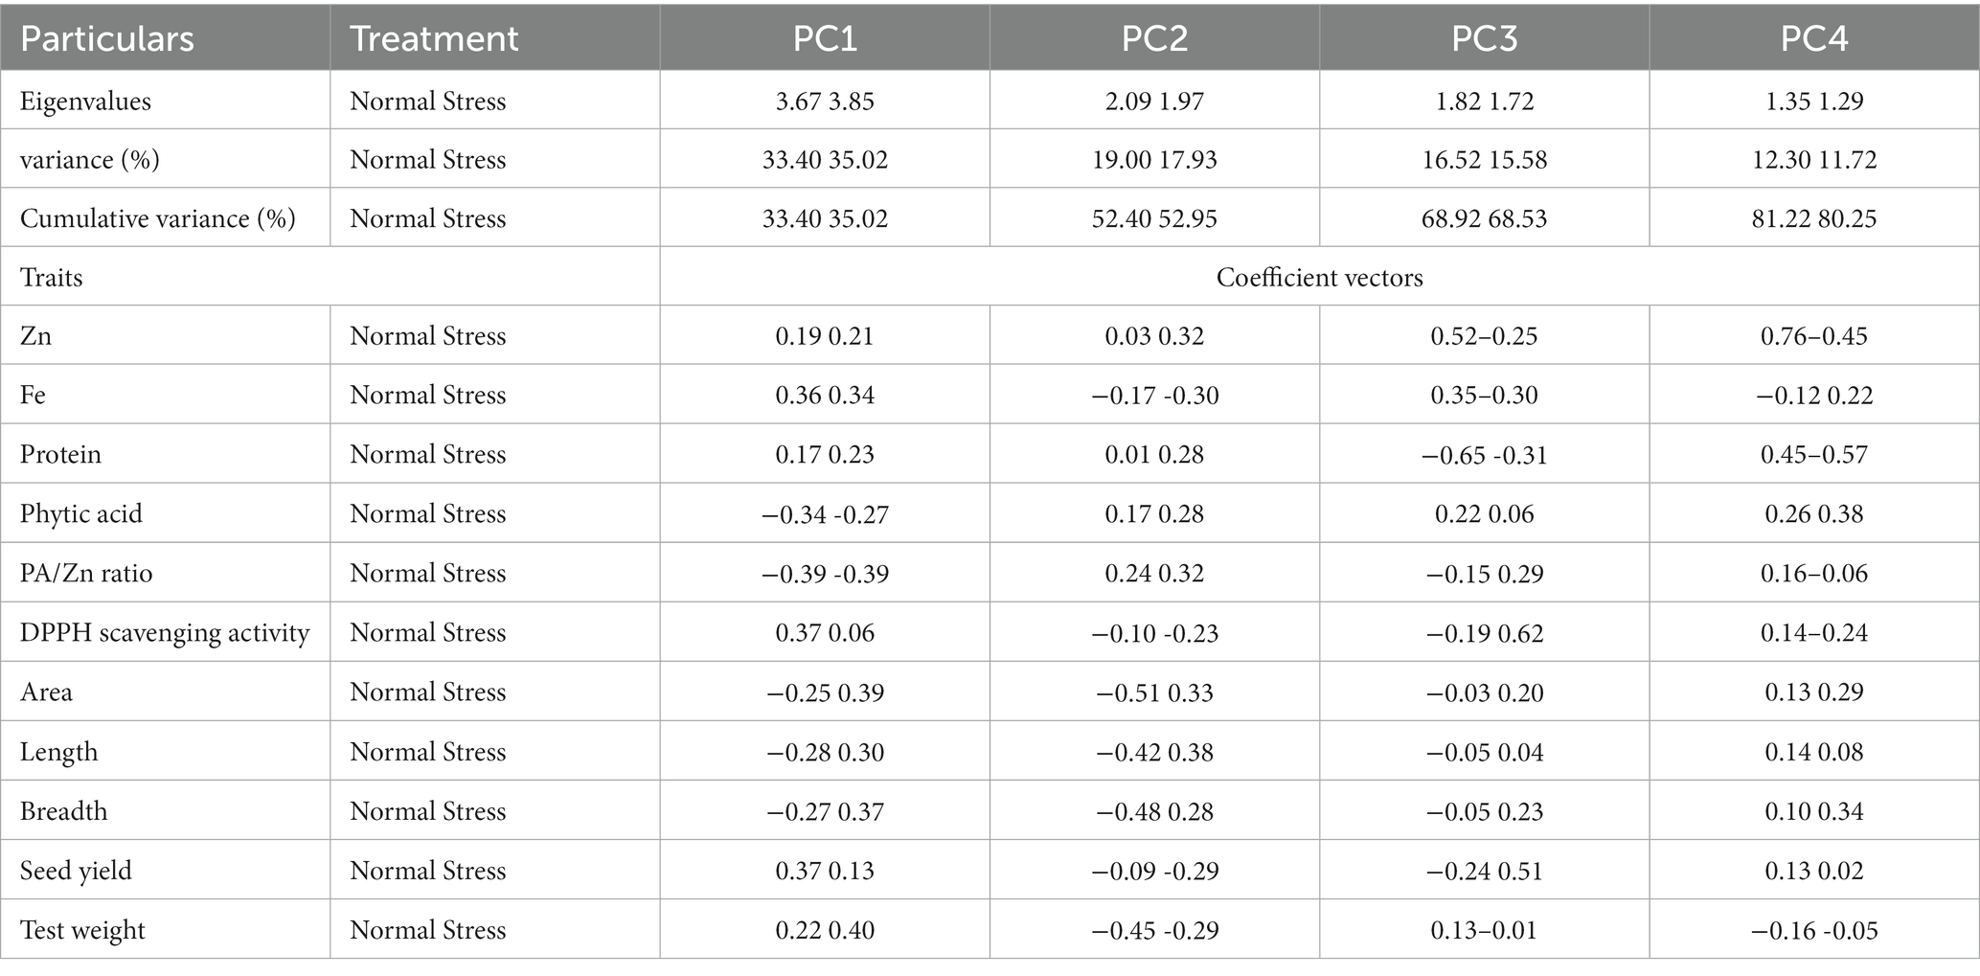Click the Test weight row label
The height and width of the screenshot is (976, 1980).
click(x=82, y=930)
